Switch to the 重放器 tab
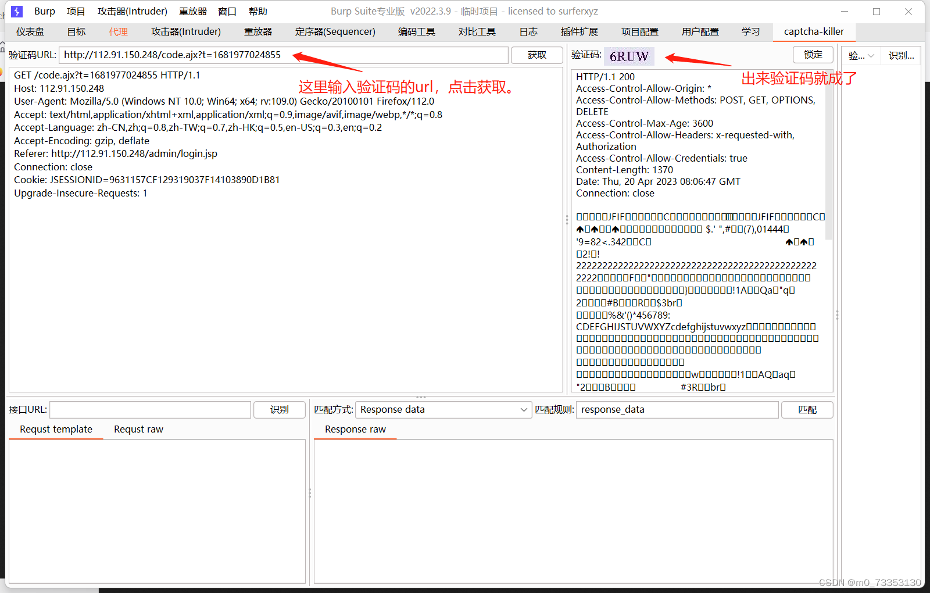 pyautogui.click(x=258, y=31)
